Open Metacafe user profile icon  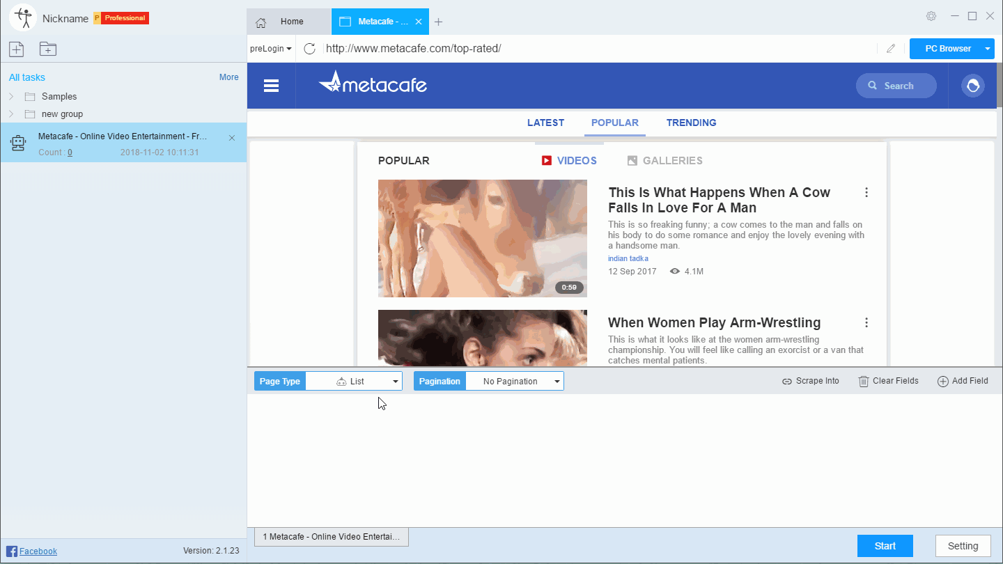973,86
